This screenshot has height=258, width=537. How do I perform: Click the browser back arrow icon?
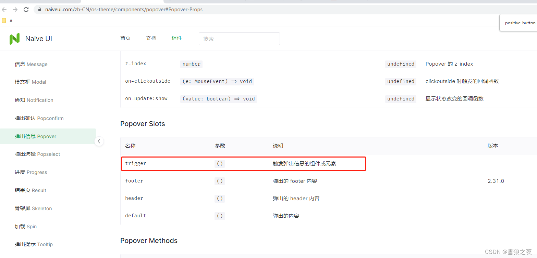pos(4,10)
